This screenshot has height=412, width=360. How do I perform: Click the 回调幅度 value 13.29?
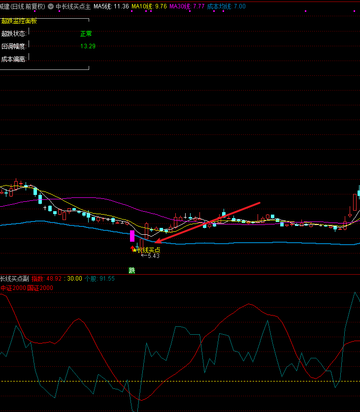88,46
